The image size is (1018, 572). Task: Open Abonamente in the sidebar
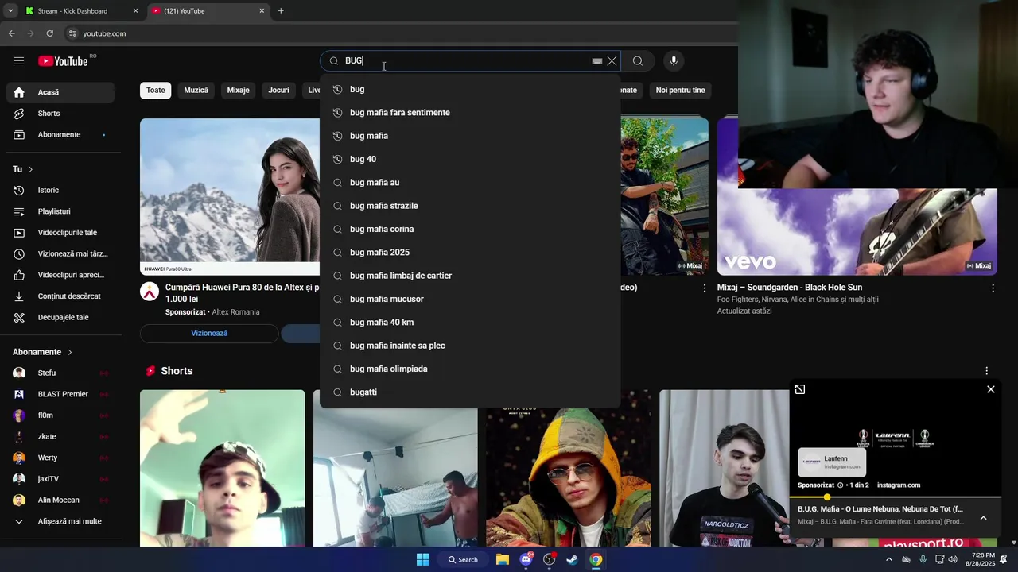pos(60,135)
